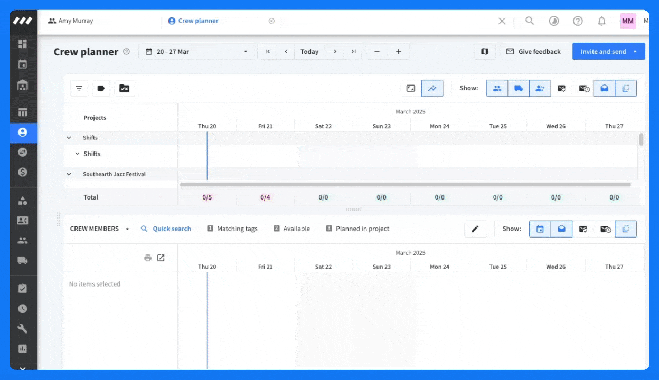Toggle the graph line view button

pyautogui.click(x=432, y=89)
